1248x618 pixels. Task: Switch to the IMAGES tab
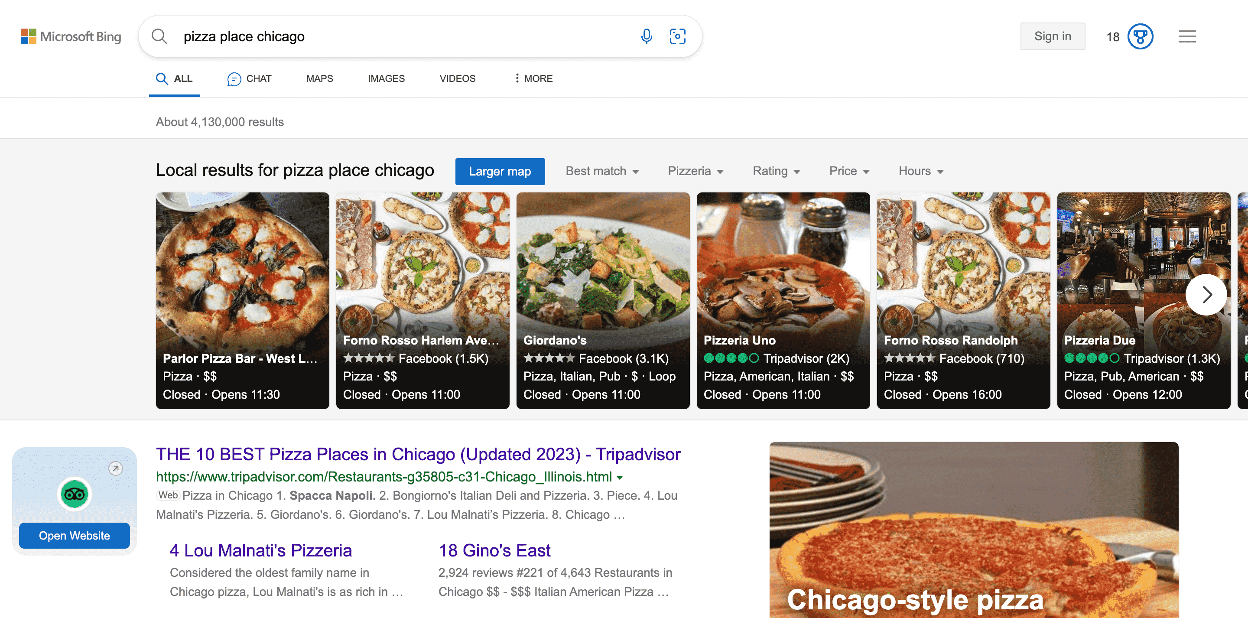(386, 78)
